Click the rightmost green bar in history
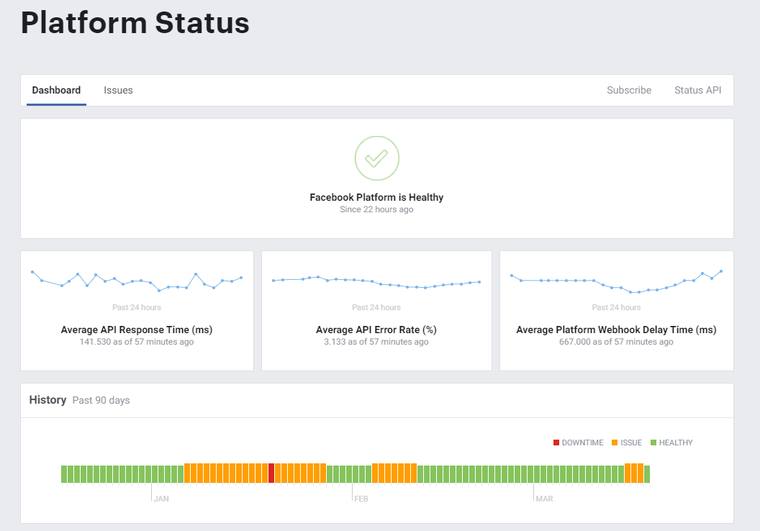Screen dimensions: 760x531 click(647, 473)
